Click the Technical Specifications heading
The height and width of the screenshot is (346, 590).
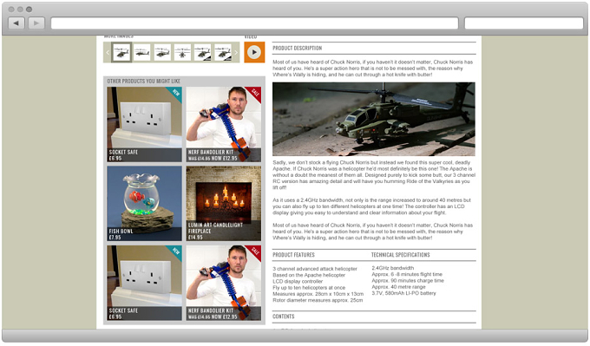coord(400,255)
